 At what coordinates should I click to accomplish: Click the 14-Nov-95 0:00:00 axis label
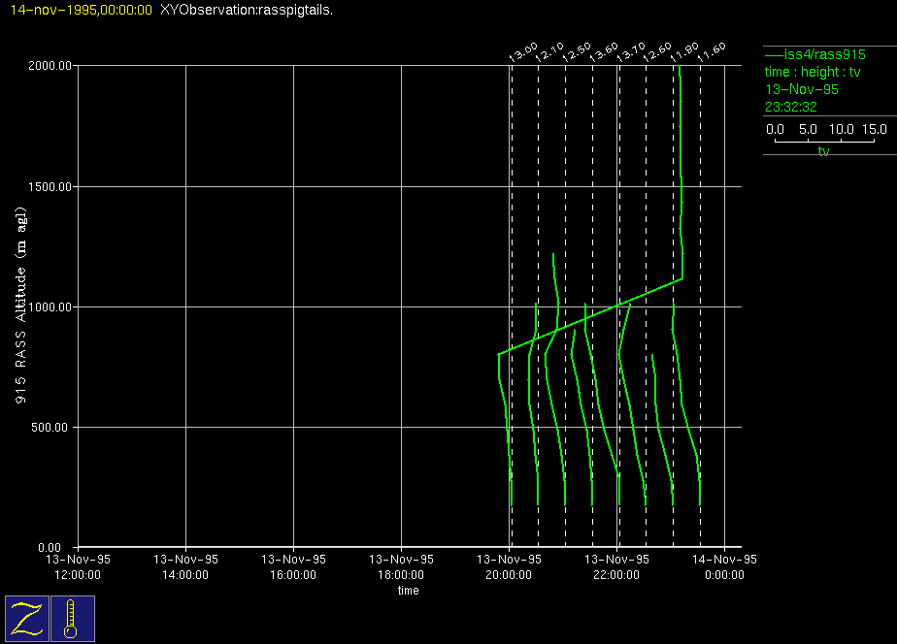tap(725, 566)
